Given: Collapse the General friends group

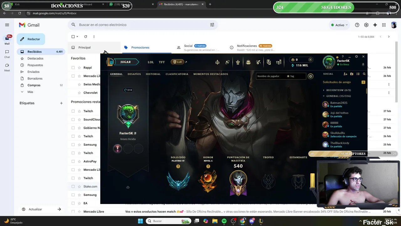Looking at the screenshot, I should click(324, 96).
